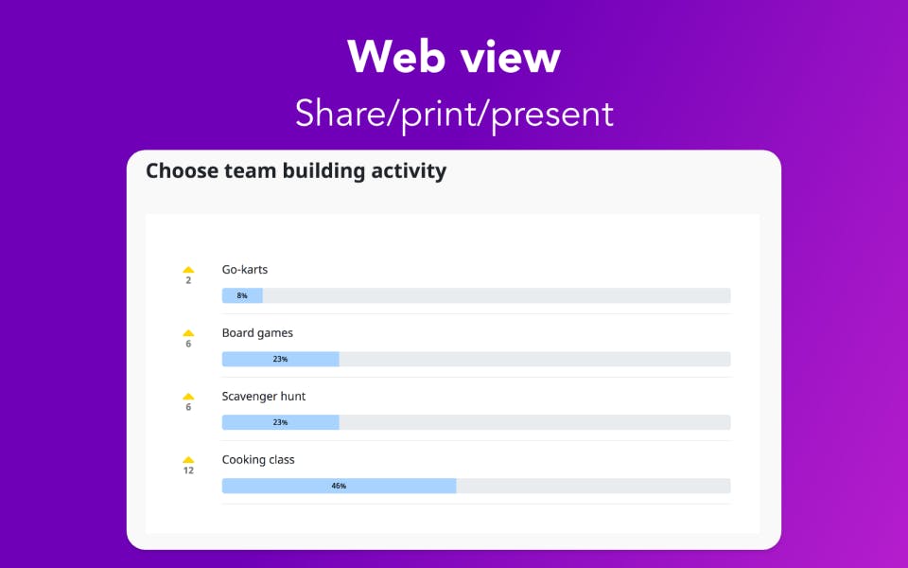Click the Scavenger hunt upvote arrow
This screenshot has height=568, width=908.
pyautogui.click(x=188, y=397)
